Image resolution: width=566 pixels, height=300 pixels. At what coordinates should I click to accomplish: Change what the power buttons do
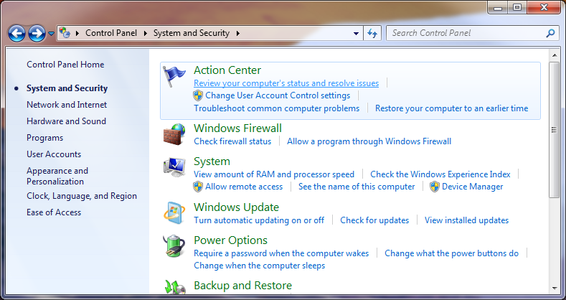(451, 253)
